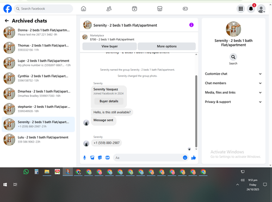Viewport: 272px width, 202px height.
Task: Click the chat scrollbar thumb
Action: (x=196, y=111)
